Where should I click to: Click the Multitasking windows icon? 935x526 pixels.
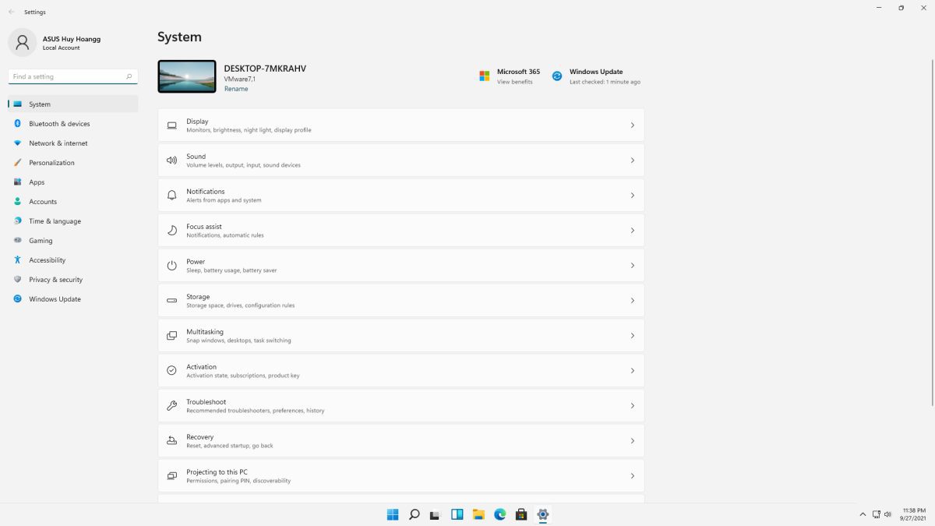tap(171, 336)
